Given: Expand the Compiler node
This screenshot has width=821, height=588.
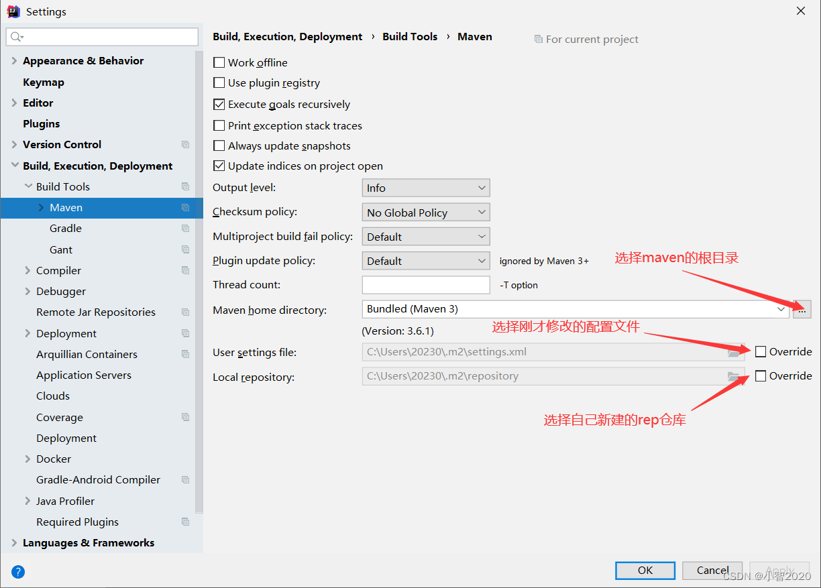Looking at the screenshot, I should coord(28,270).
